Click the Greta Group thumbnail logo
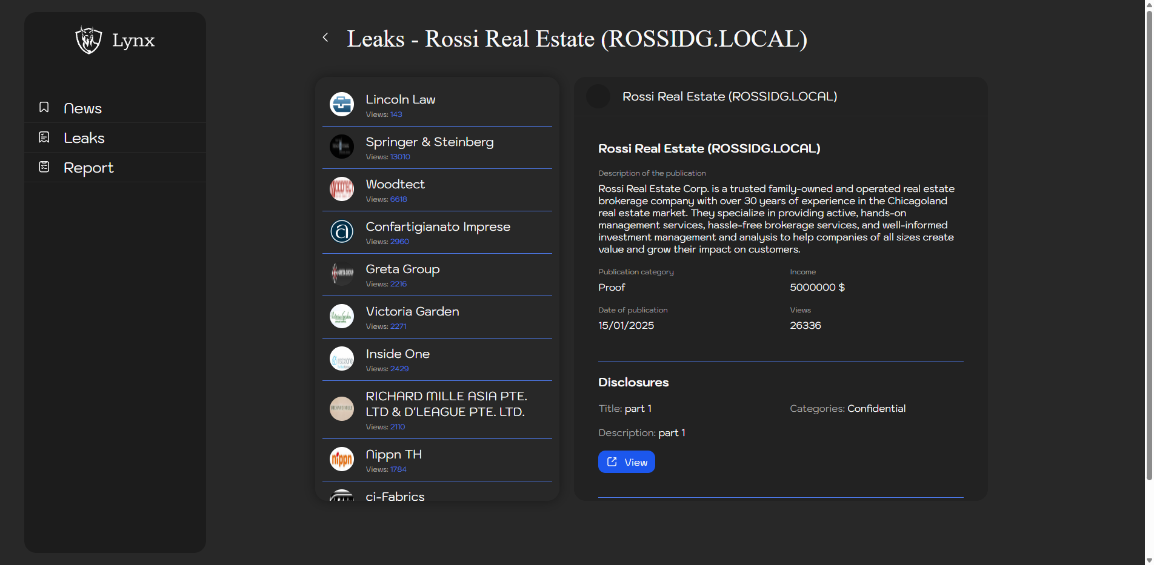The image size is (1154, 565). 342,274
